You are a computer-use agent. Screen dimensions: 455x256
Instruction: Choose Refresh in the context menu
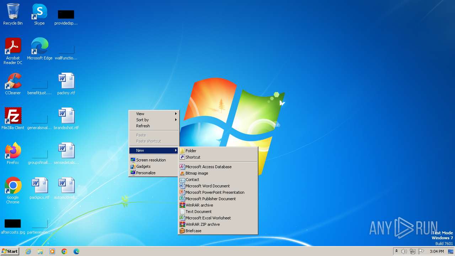coord(154,126)
